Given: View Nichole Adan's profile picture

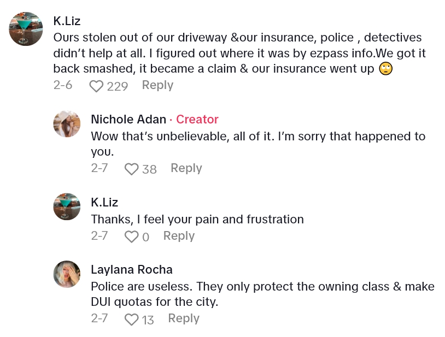Looking at the screenshot, I should 67,123.
